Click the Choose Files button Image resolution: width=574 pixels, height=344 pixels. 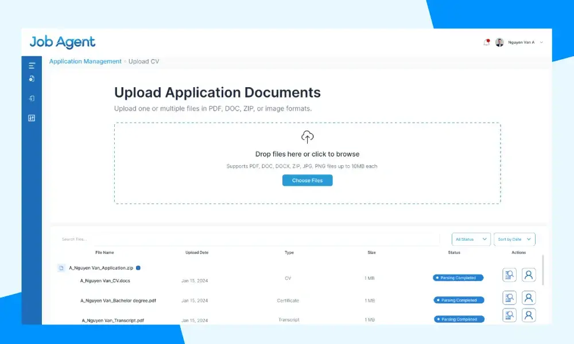click(x=307, y=181)
